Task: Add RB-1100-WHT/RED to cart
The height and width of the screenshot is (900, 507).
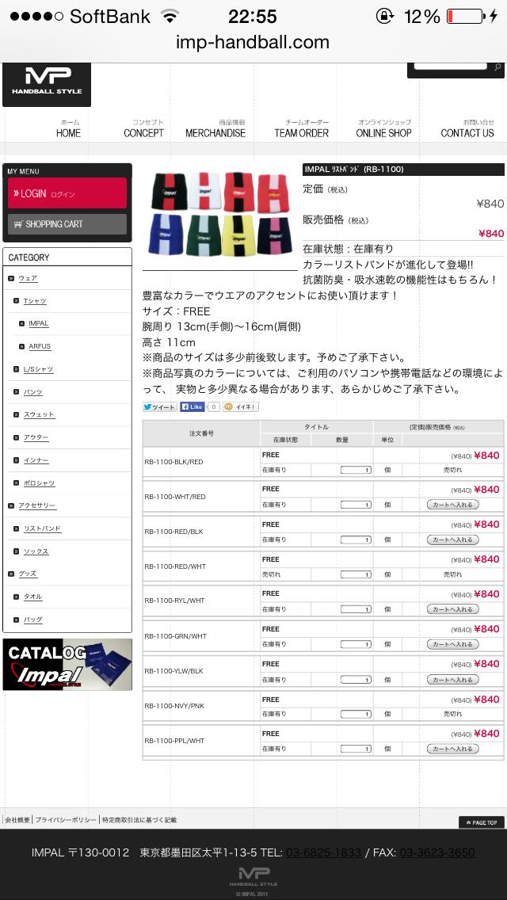Action: (x=452, y=505)
